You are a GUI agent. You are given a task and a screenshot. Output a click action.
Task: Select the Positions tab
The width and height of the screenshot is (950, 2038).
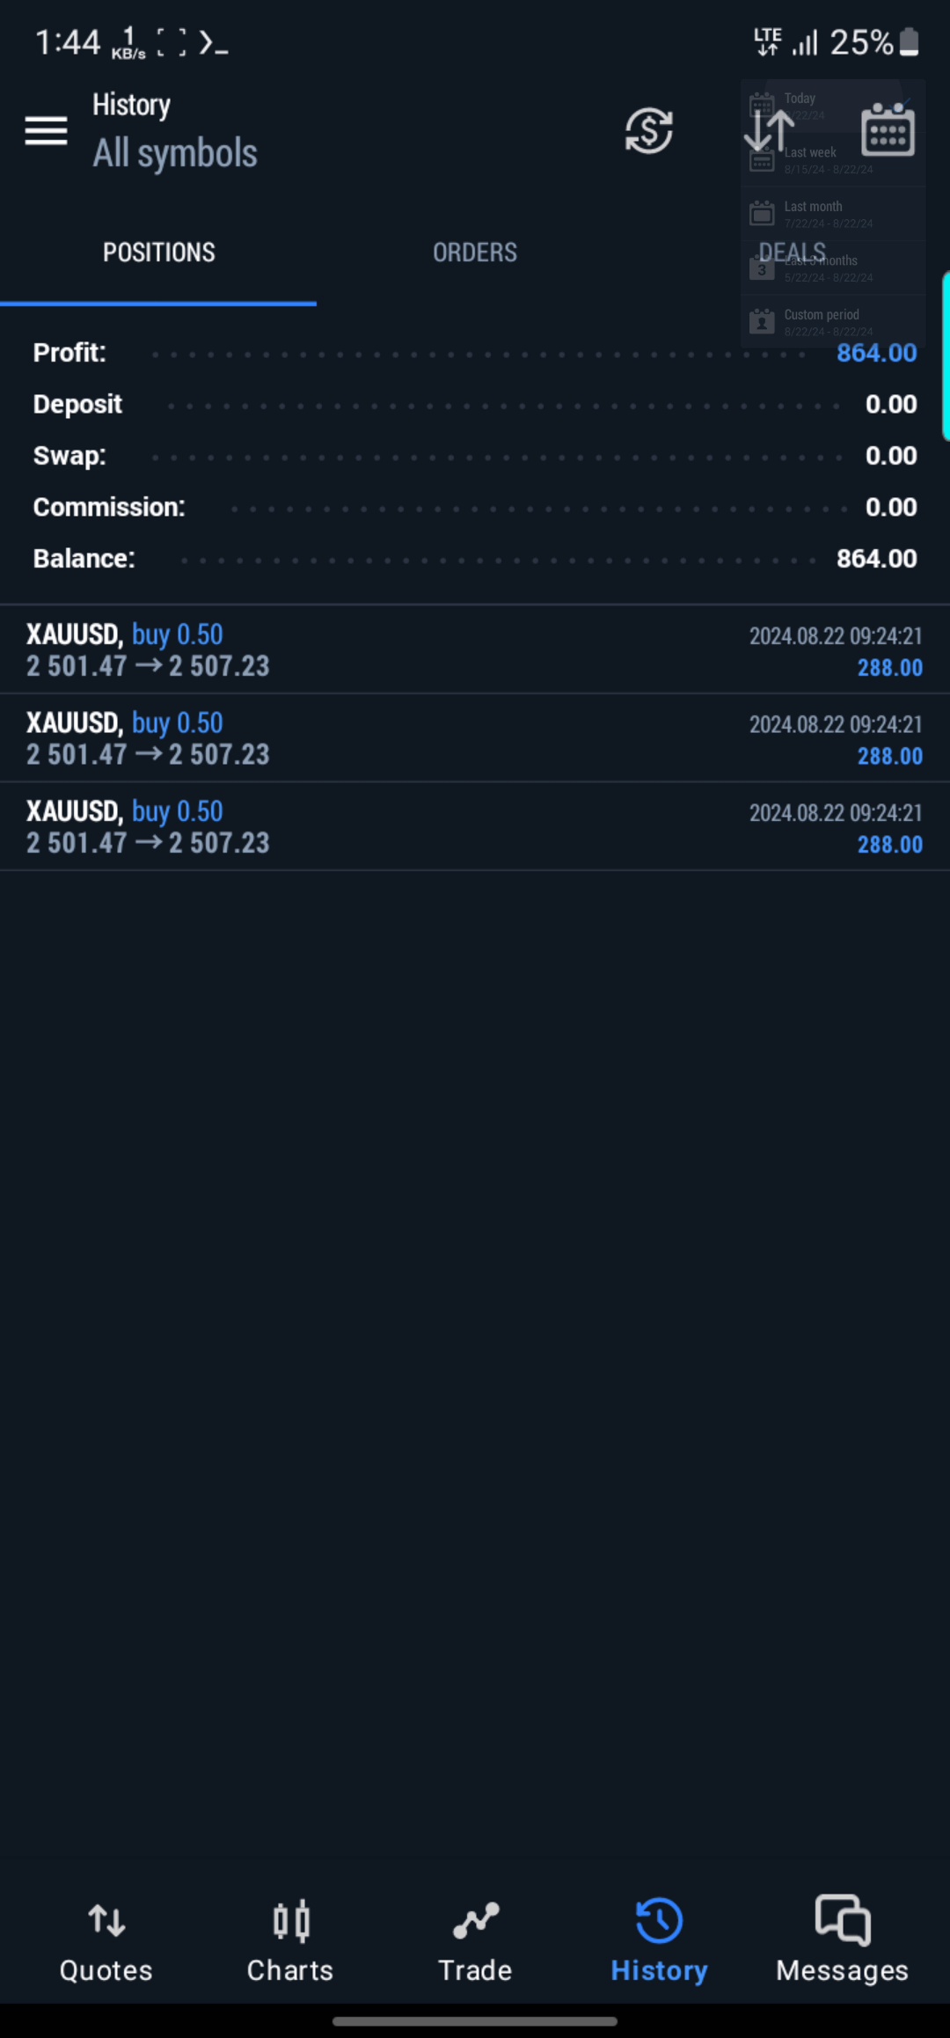[158, 253]
